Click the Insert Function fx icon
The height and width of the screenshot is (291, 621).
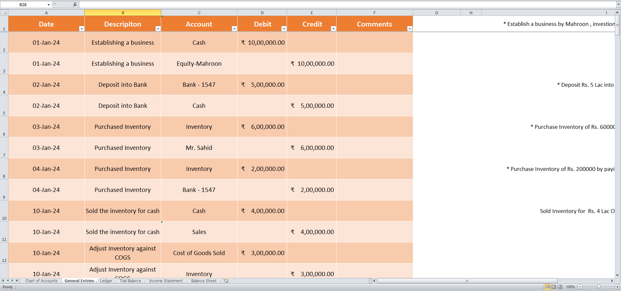[x=75, y=5]
